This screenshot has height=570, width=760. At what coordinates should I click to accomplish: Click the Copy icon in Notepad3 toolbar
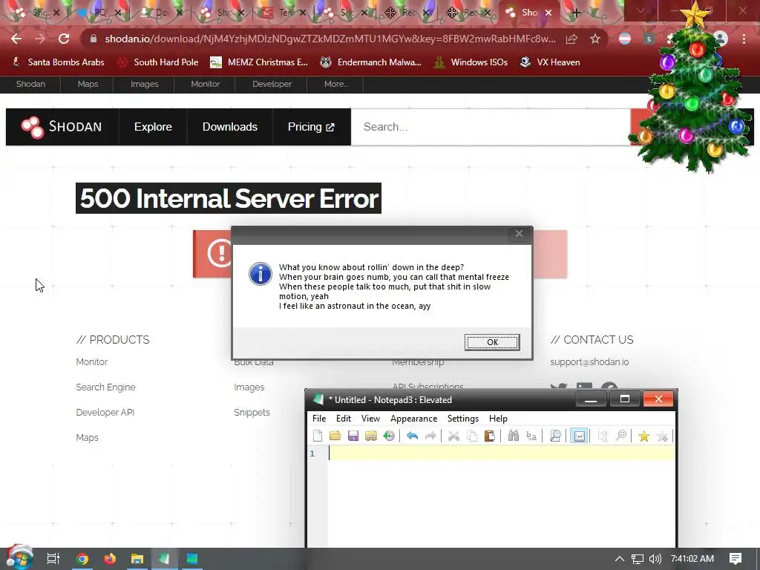[x=471, y=436]
